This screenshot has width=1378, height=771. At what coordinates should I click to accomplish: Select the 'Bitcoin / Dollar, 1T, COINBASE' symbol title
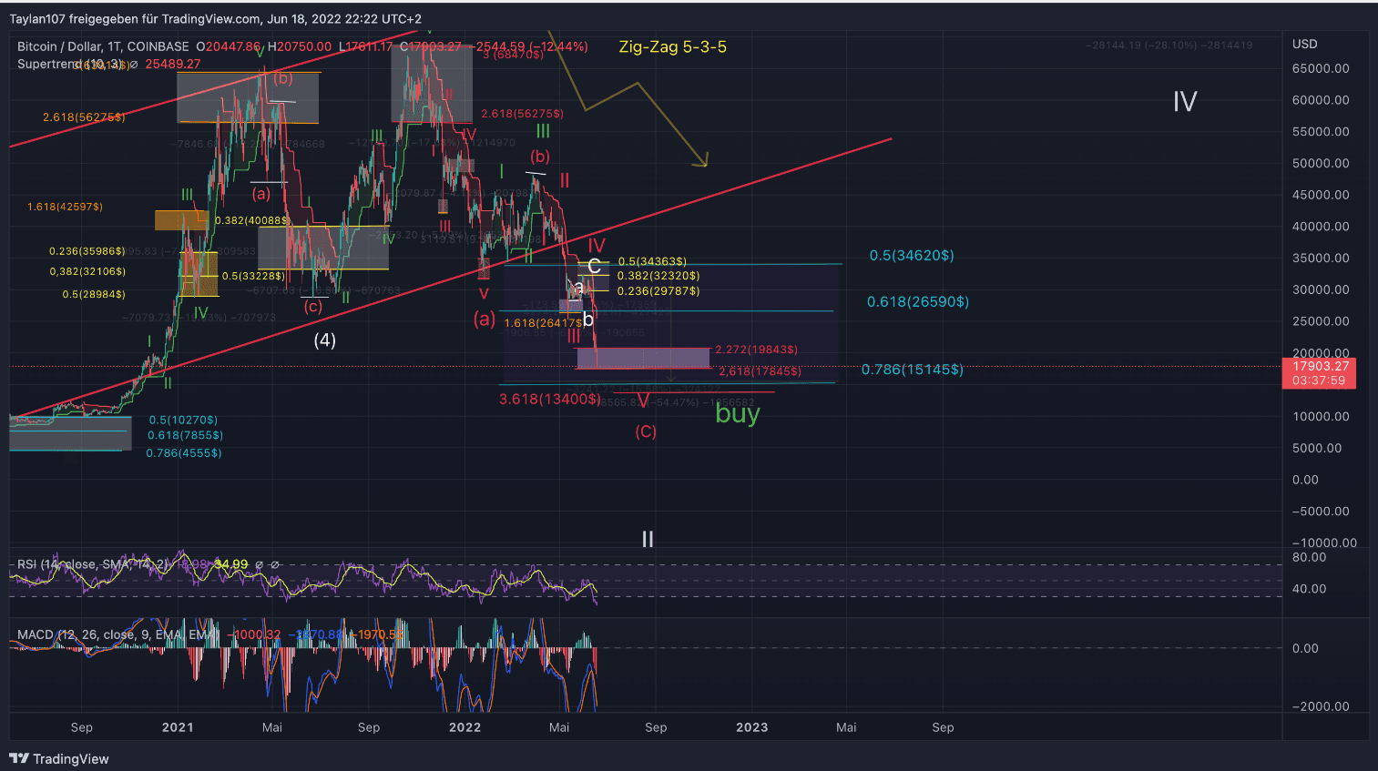point(103,46)
